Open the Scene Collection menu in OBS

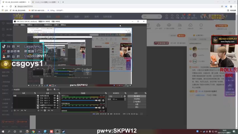click(48, 25)
